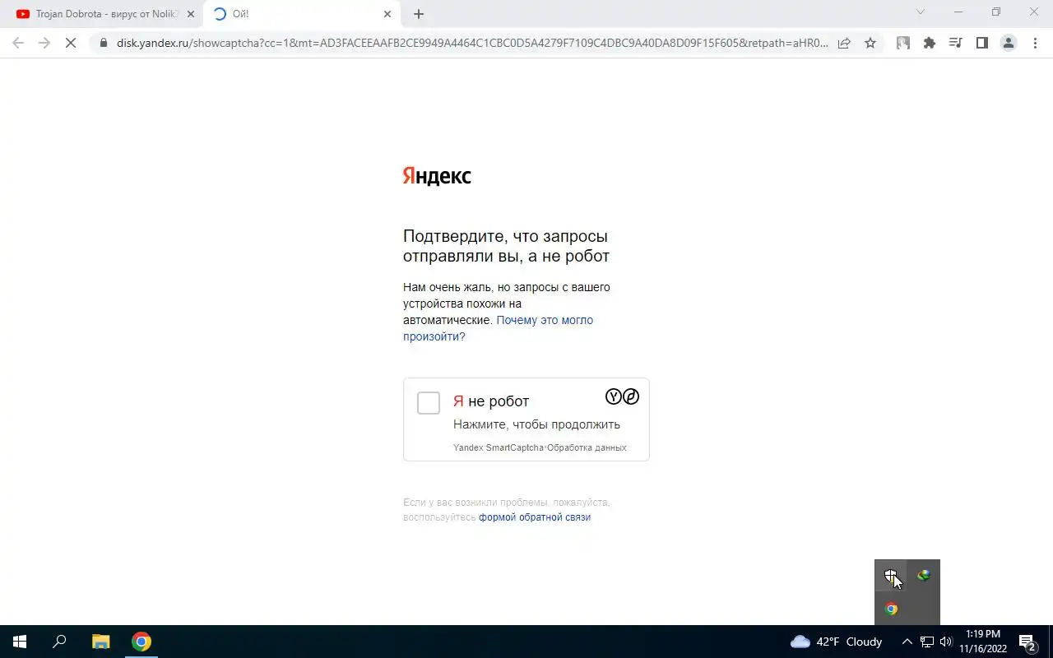Open the tab search dropdown chevron
Image resolution: width=1053 pixels, height=658 pixels.
pyautogui.click(x=921, y=12)
